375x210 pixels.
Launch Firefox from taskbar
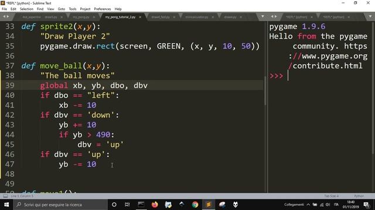155,205
